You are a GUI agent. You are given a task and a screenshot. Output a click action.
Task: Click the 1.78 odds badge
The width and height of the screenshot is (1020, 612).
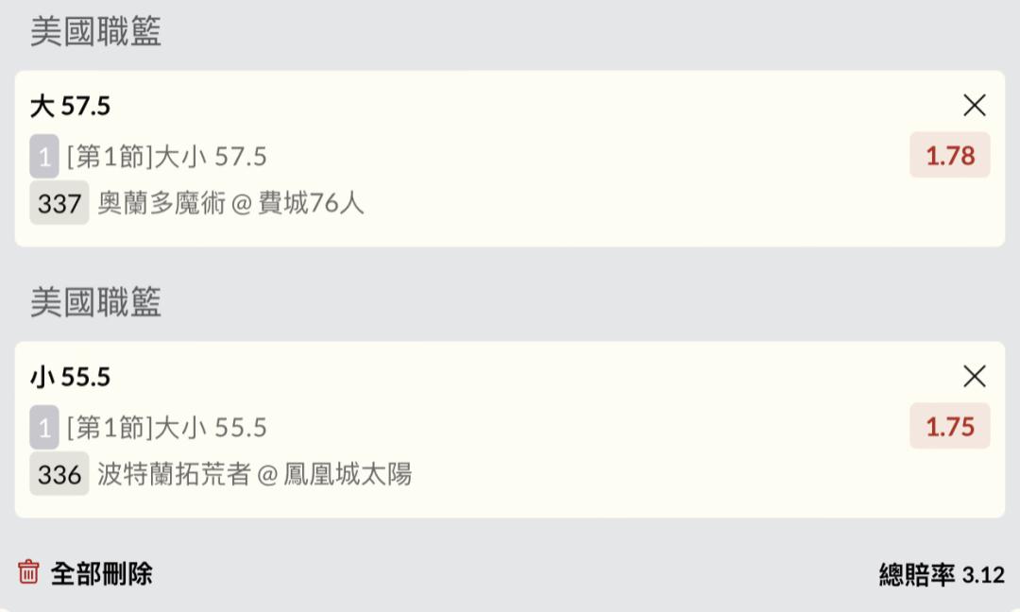point(949,156)
